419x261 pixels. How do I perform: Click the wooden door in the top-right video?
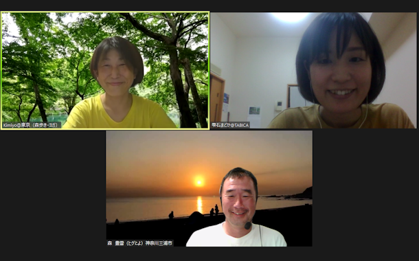pos(217,98)
